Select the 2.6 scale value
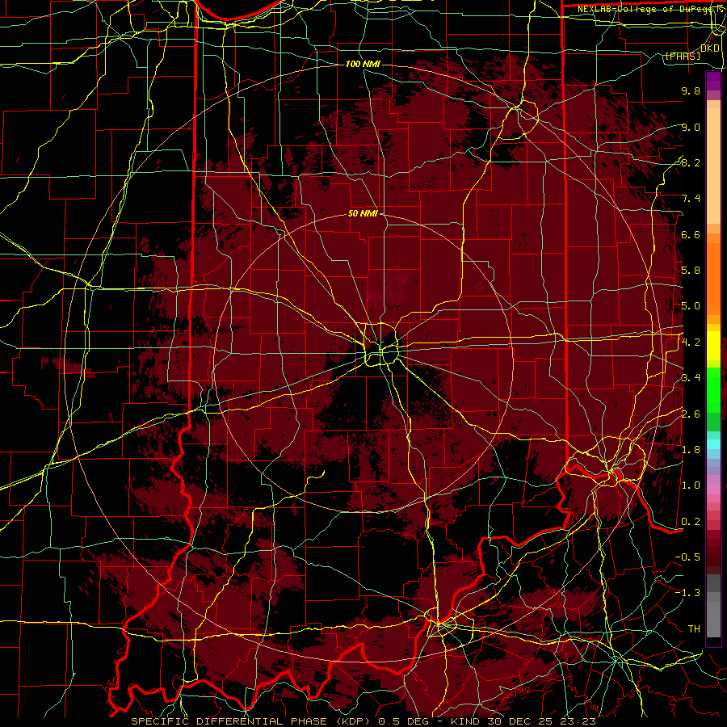 pos(691,414)
